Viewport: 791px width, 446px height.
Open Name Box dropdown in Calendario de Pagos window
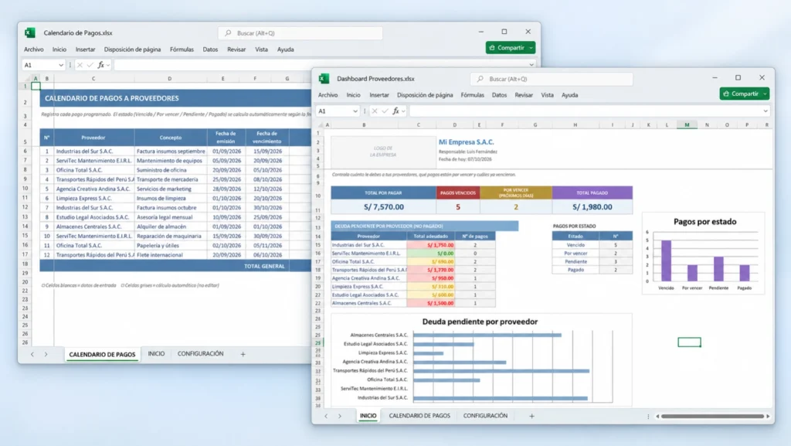click(61, 65)
